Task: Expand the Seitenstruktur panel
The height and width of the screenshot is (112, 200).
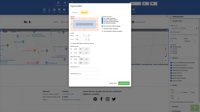Action: [x=171, y=16]
